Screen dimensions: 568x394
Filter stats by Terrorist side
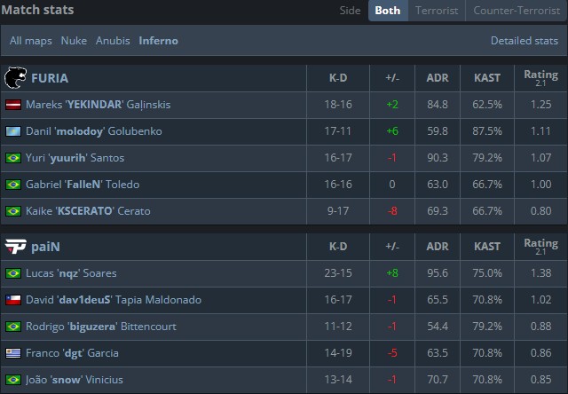[x=436, y=11]
